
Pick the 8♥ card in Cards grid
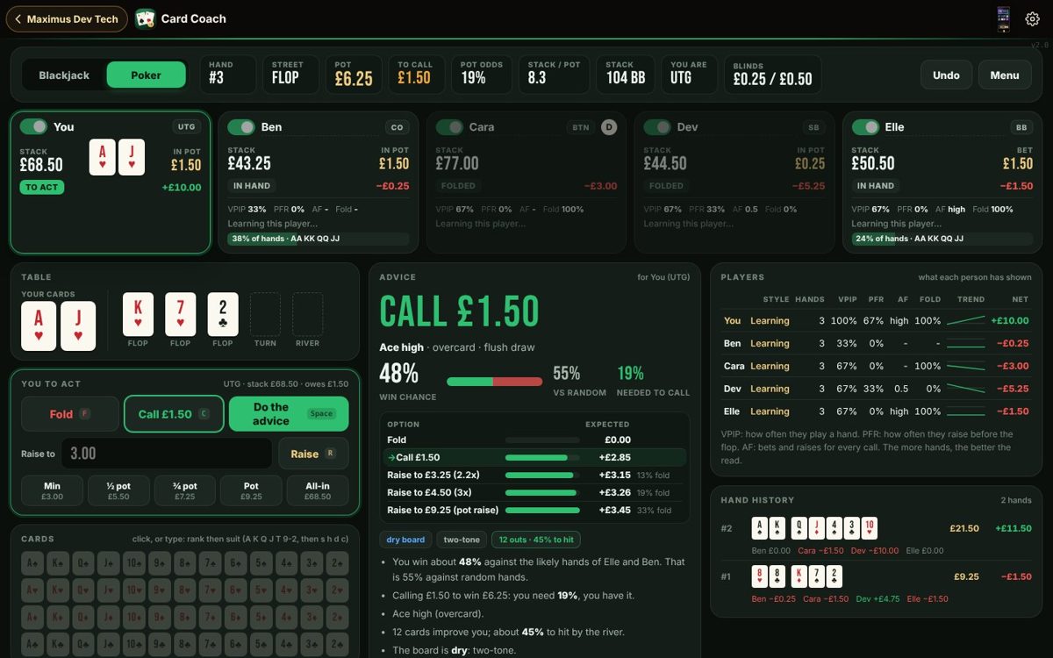pyautogui.click(x=185, y=590)
